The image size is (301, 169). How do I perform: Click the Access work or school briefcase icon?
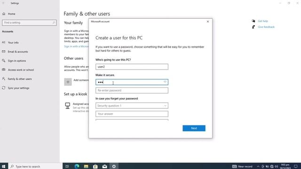coord(4,69)
